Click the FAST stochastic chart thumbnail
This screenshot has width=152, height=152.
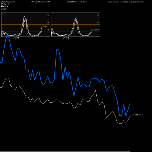coord(26,24)
